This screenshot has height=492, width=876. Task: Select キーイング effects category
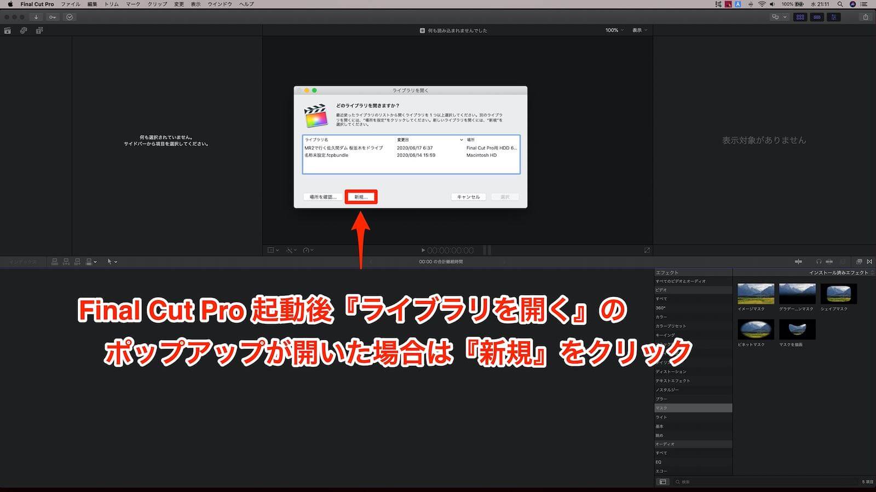tap(693, 335)
